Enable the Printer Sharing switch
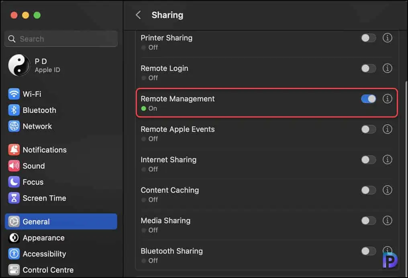Viewport: 408px width, 278px height. click(369, 38)
